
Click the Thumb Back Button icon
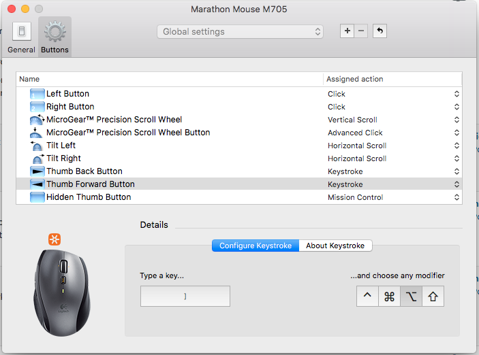point(37,171)
